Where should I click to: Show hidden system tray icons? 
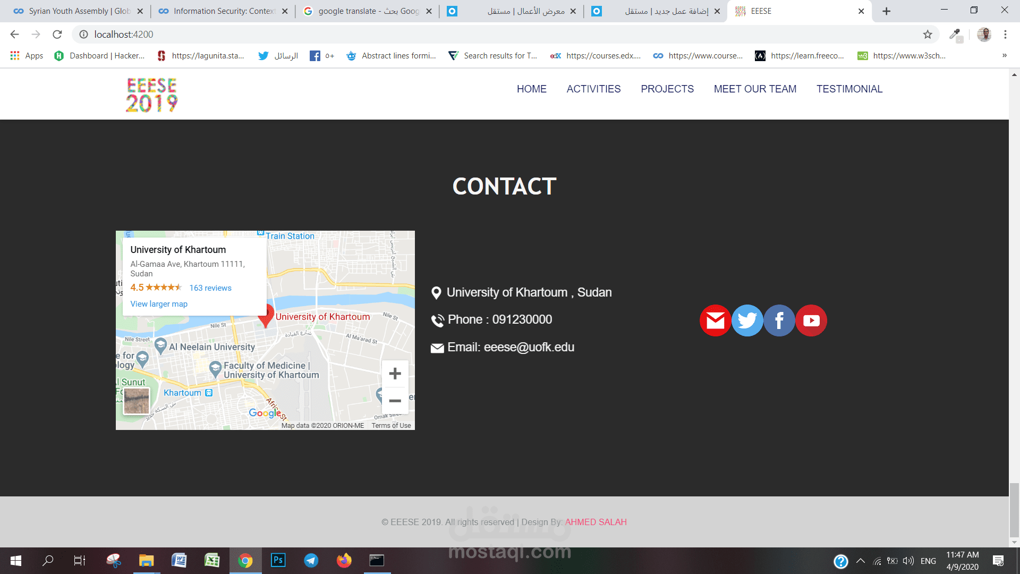tap(861, 561)
